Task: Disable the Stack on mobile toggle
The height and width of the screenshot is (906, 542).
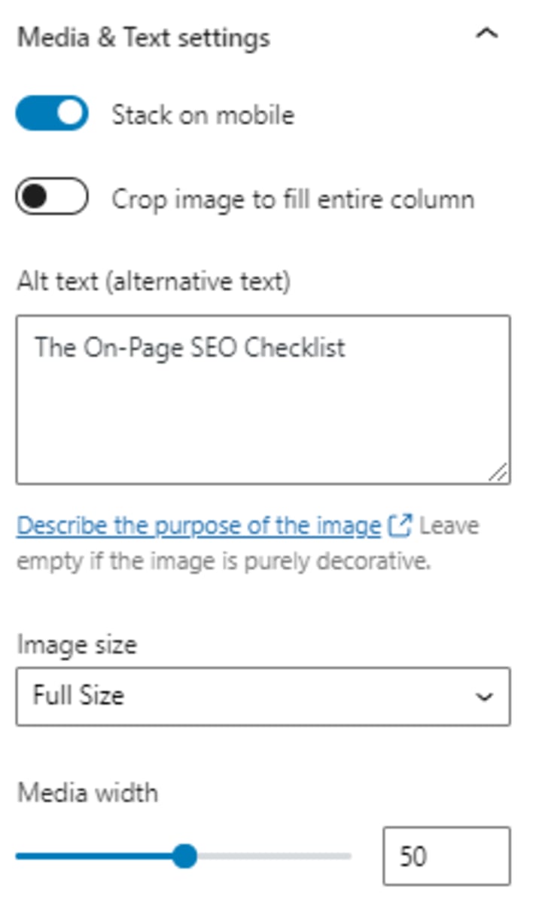Action: point(52,114)
